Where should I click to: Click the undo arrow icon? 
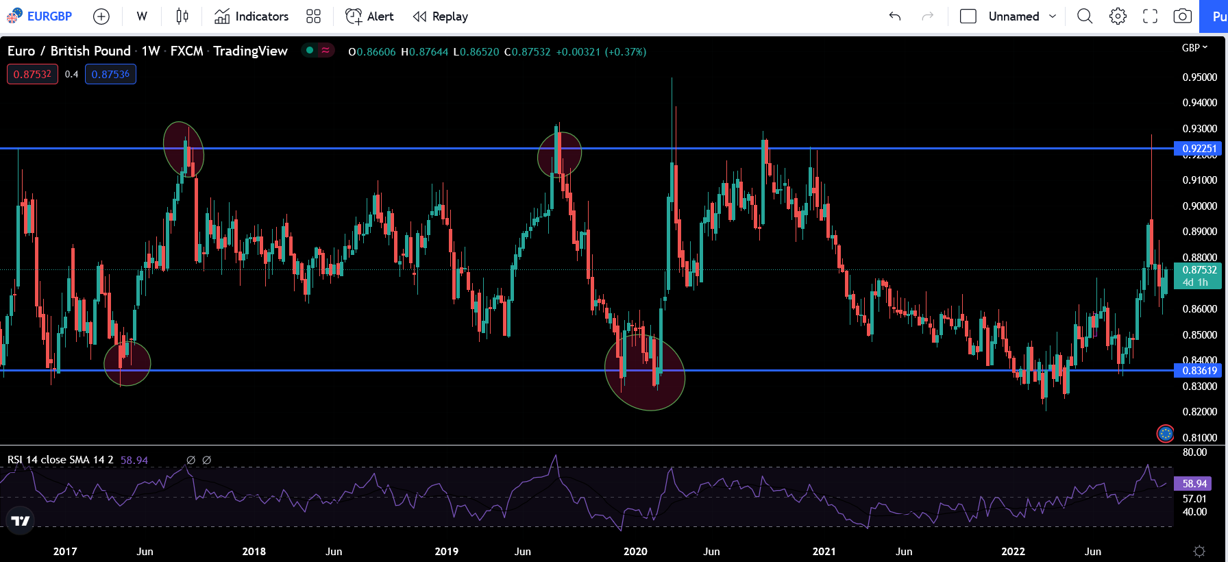point(894,16)
